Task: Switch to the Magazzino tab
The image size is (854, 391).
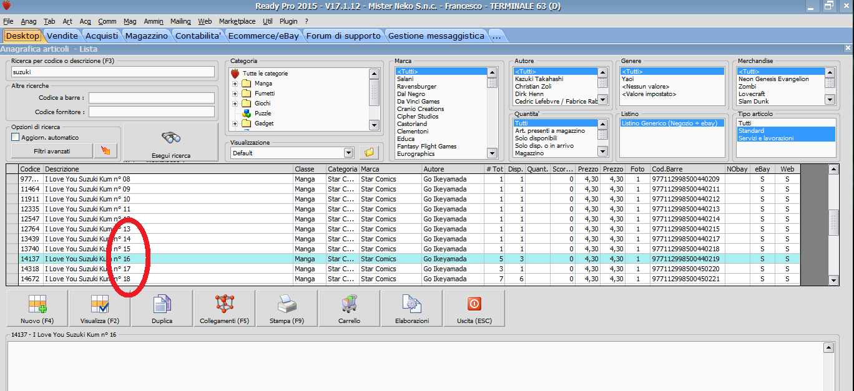Action: click(x=147, y=36)
